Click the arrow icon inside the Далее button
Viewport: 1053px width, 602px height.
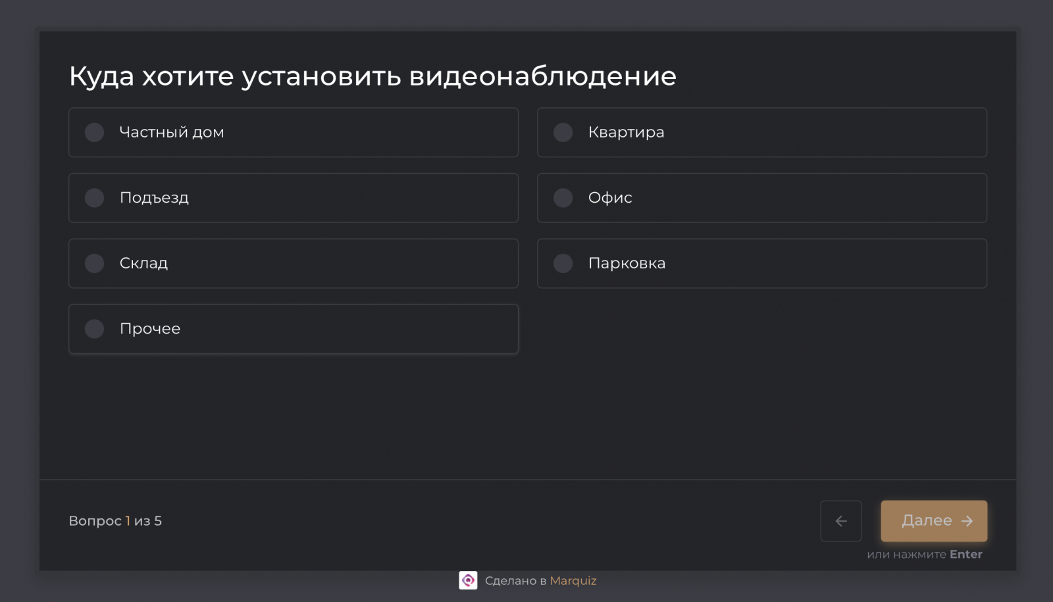(967, 521)
